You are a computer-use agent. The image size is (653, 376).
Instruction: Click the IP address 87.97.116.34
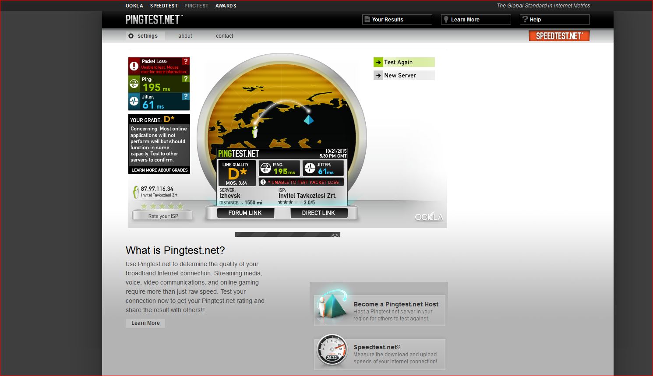(157, 189)
